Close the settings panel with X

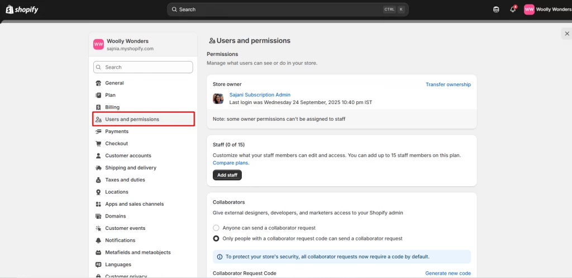567,34
